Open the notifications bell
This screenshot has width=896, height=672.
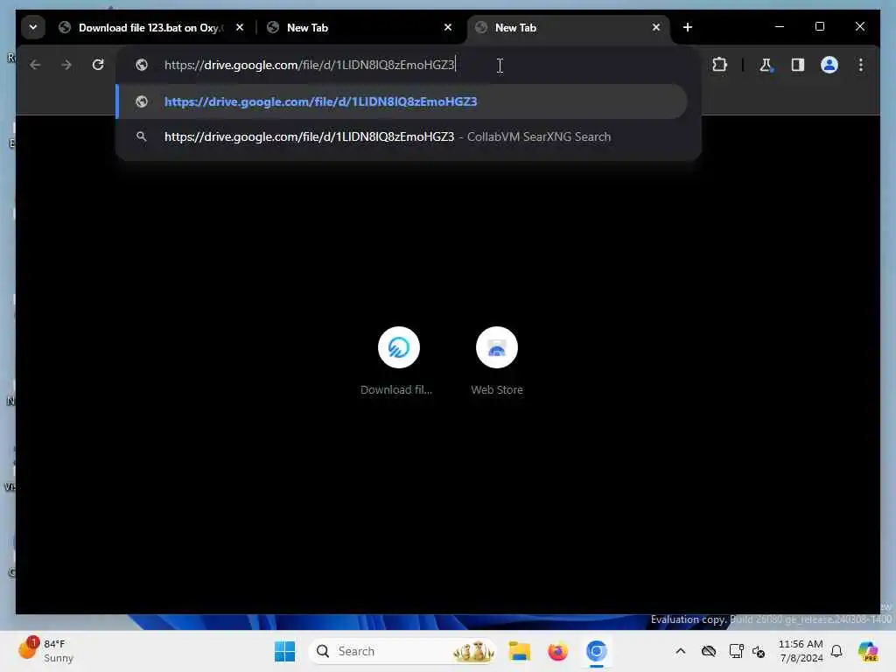coord(836,651)
